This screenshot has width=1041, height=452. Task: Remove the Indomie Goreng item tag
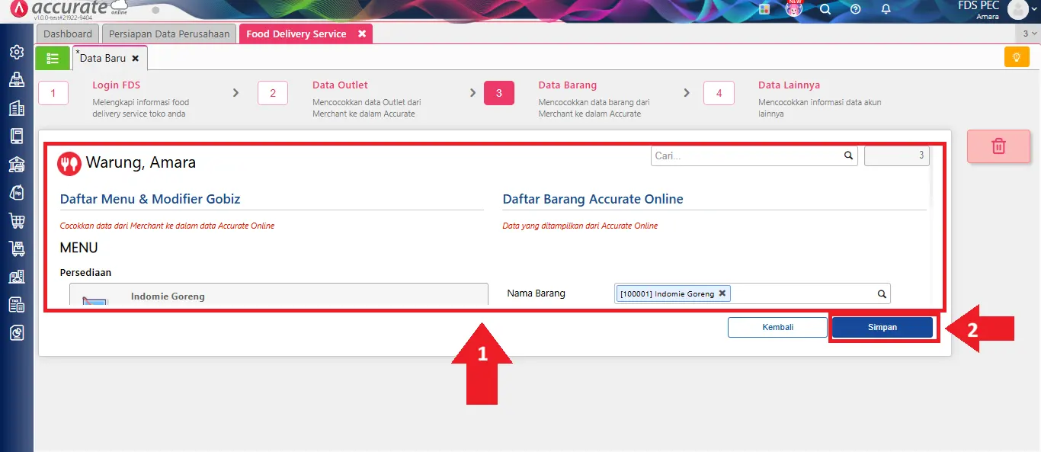[x=722, y=293]
